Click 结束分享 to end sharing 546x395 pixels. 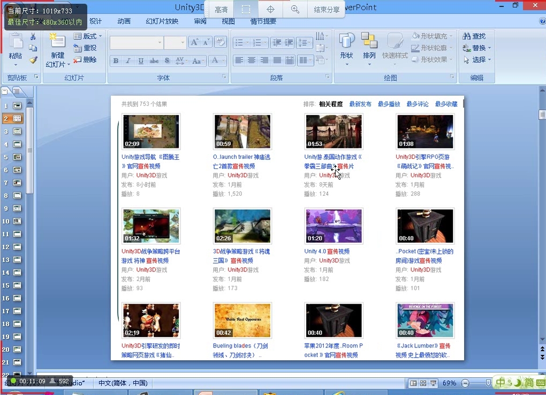tap(327, 10)
